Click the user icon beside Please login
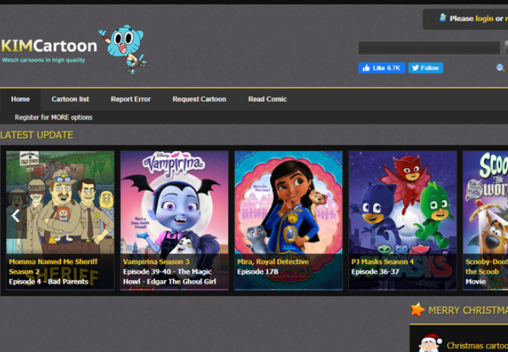The image size is (508, 352). pos(443,17)
